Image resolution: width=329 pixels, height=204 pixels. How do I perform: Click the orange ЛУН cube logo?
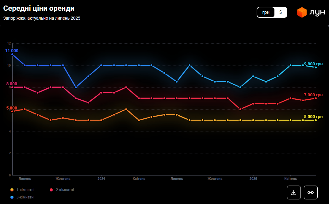tap(302, 12)
